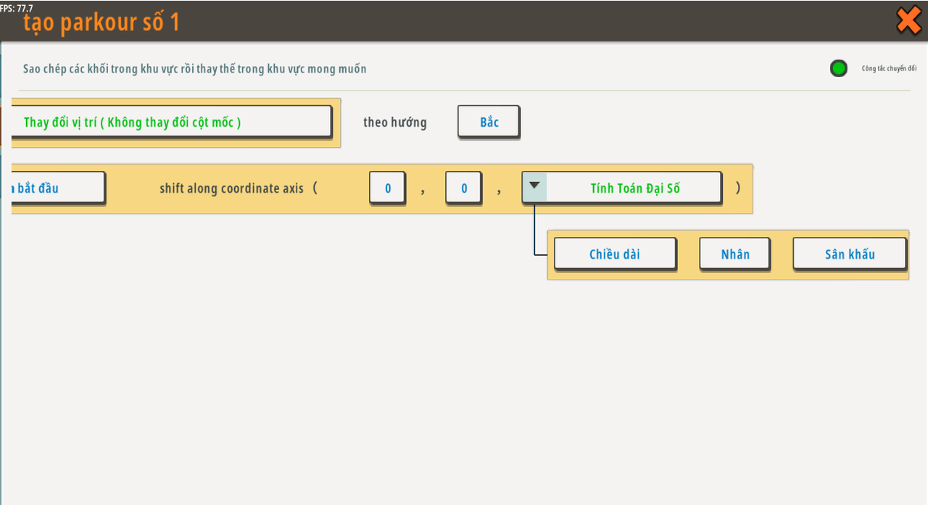Screen dimensions: 928x505
Task: Click the Công tắc chuyển đổi label
Action: 889,69
